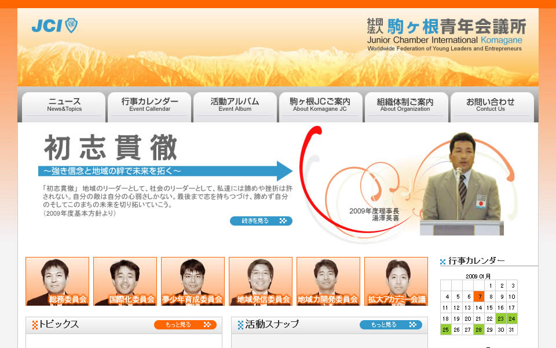Select highlighted day 7 in the calendar
Screen dimensions: 556x348
click(479, 296)
